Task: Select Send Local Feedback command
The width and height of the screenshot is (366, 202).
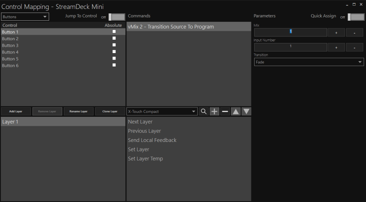Action: 152,140
